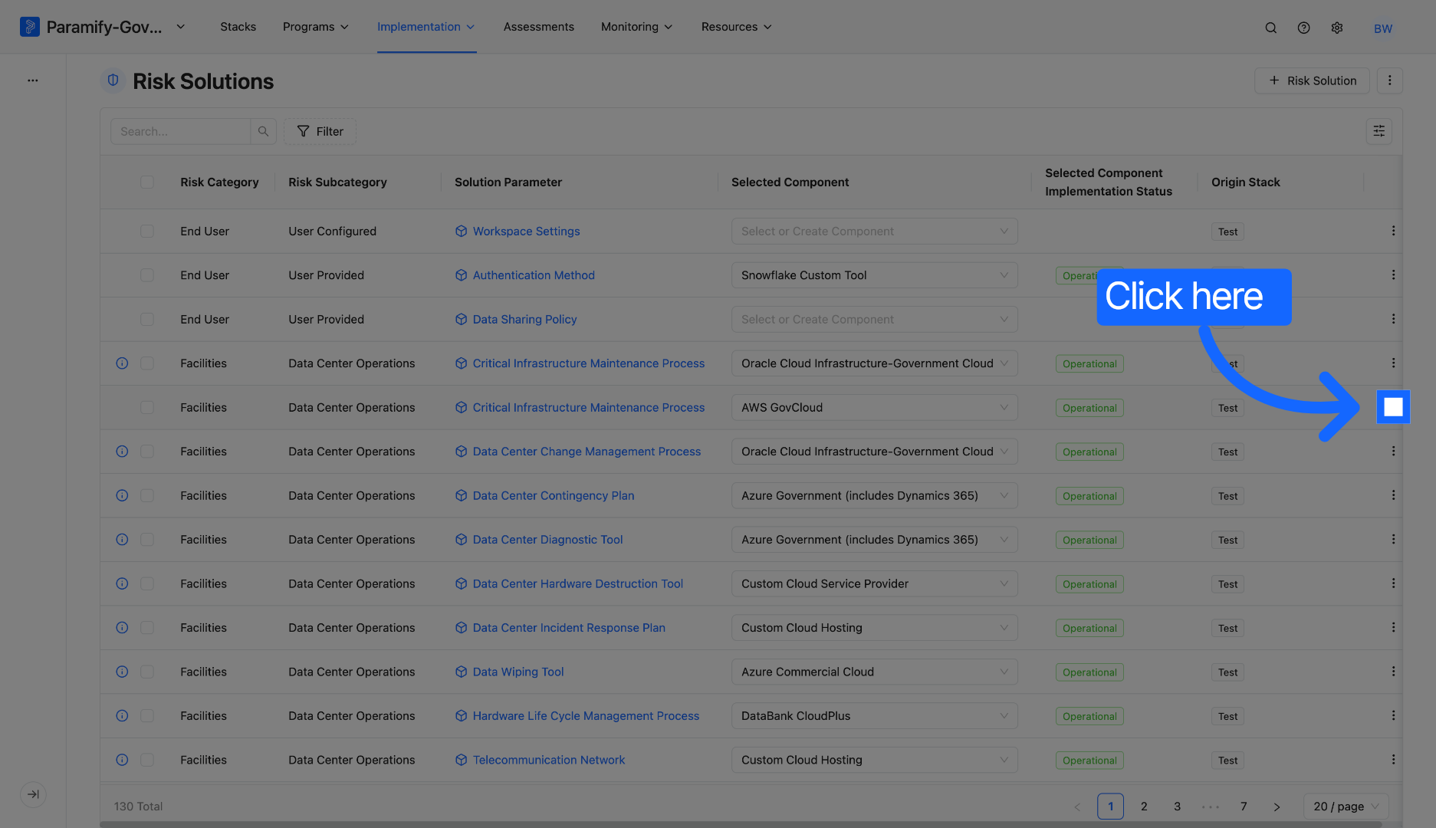Open the AWS GovCloud component dropdown
Screen dimensions: 1436x828
click(874, 407)
